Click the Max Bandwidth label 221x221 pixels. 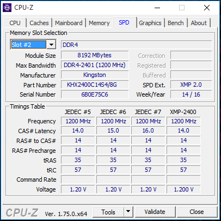(x=36, y=65)
